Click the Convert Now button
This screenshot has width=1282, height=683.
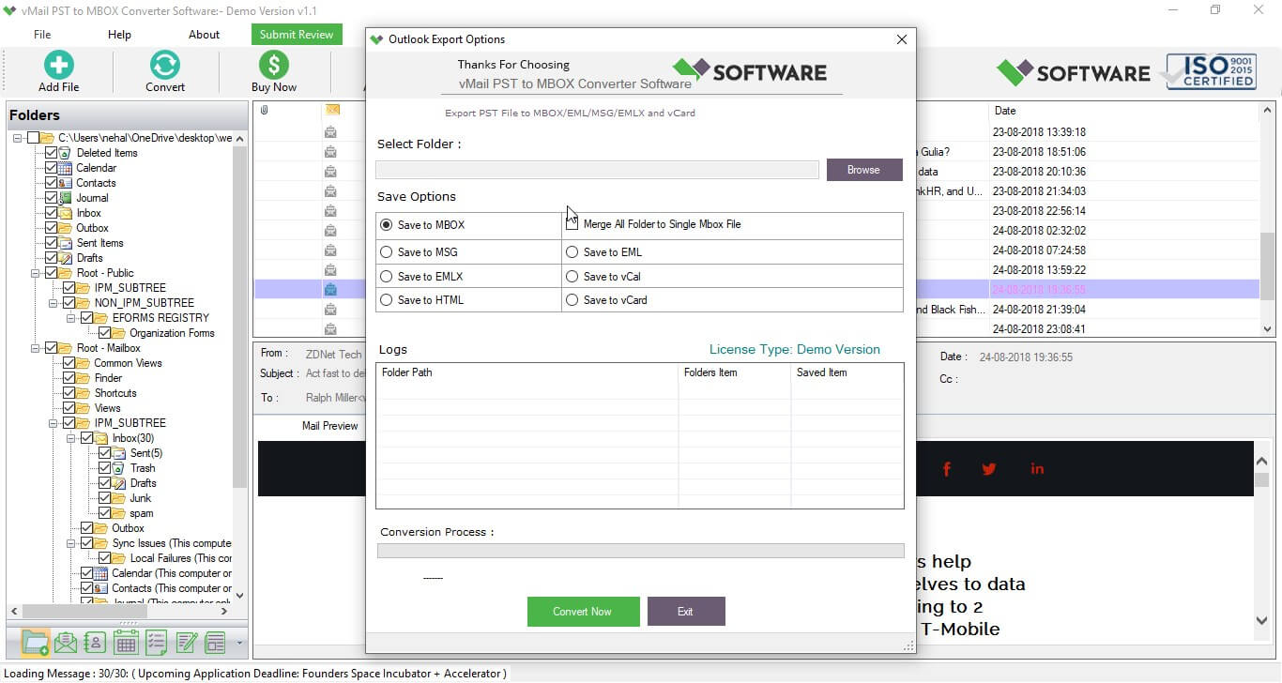(x=583, y=611)
